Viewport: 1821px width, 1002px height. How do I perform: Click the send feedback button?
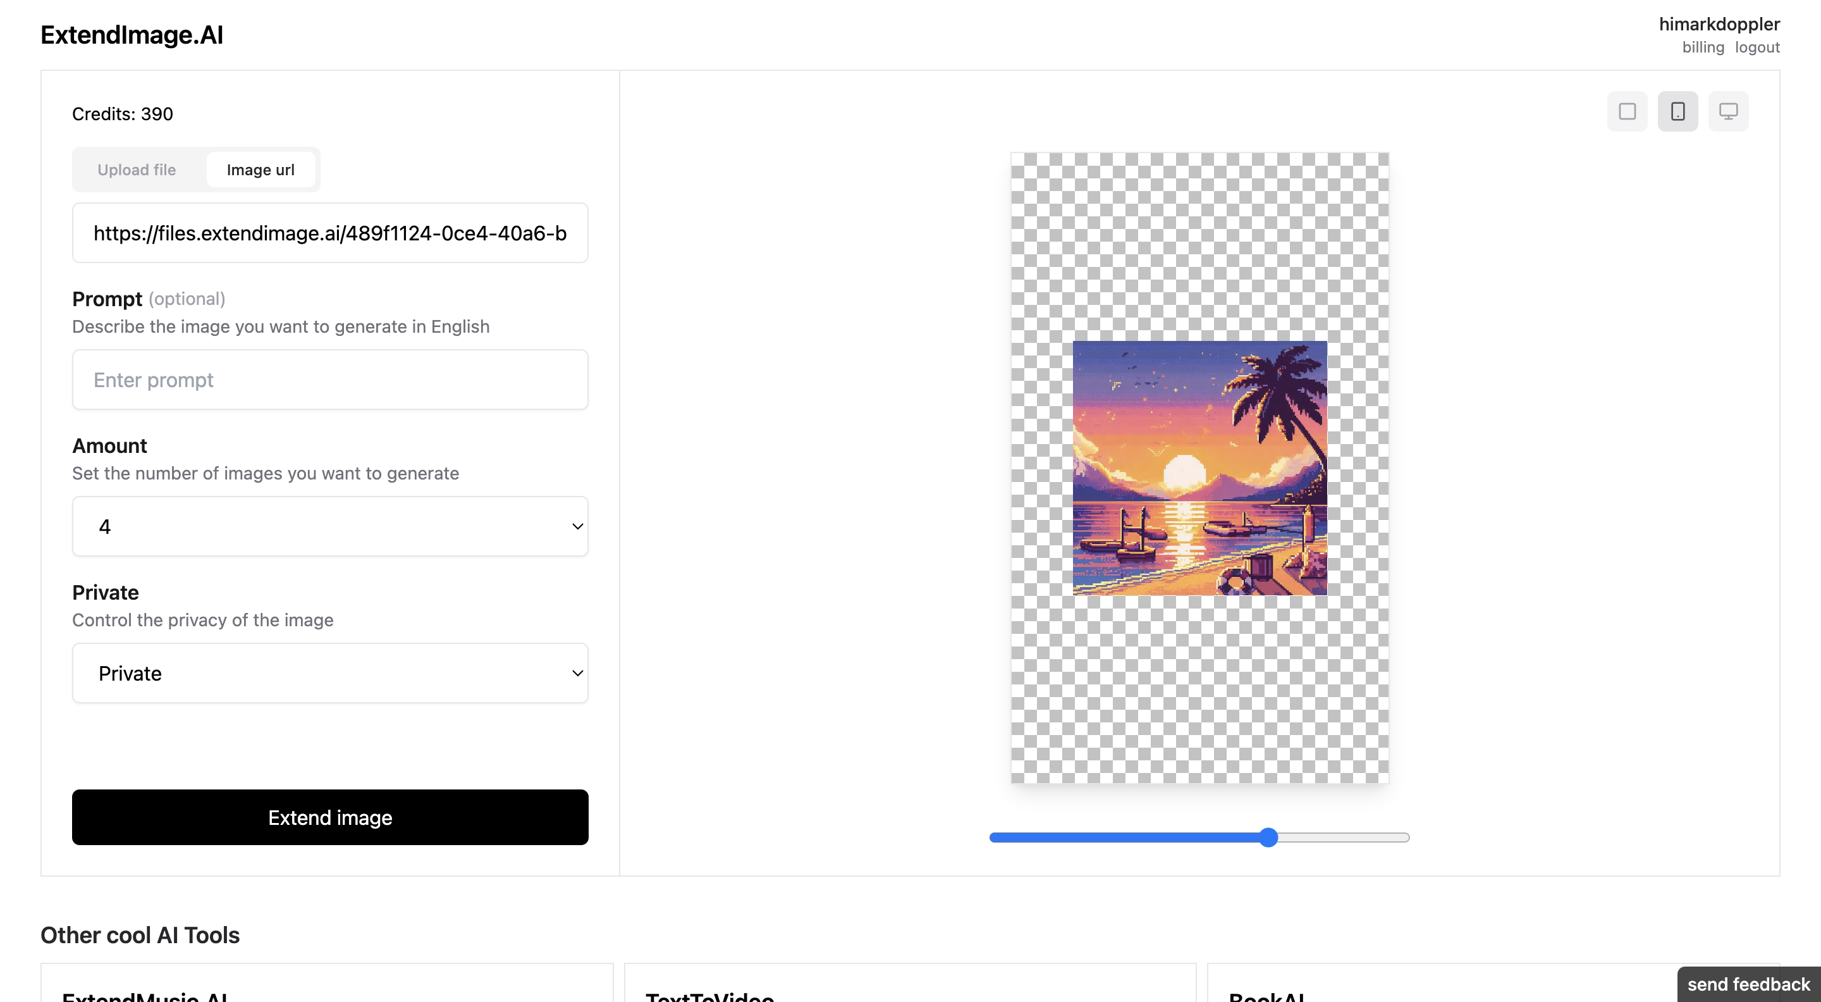pos(1748,984)
